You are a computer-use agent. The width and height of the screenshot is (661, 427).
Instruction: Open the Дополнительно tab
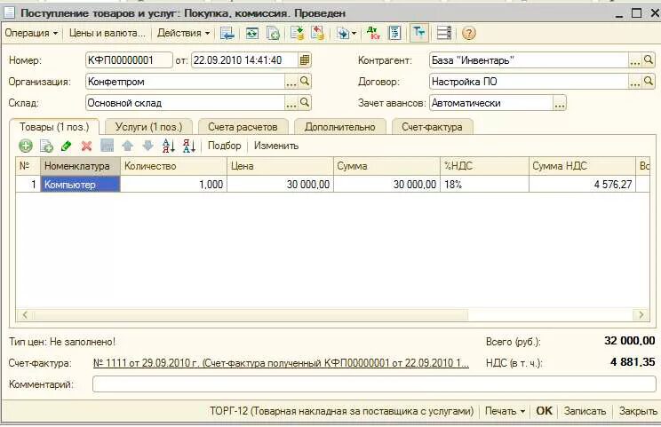pyautogui.click(x=339, y=127)
